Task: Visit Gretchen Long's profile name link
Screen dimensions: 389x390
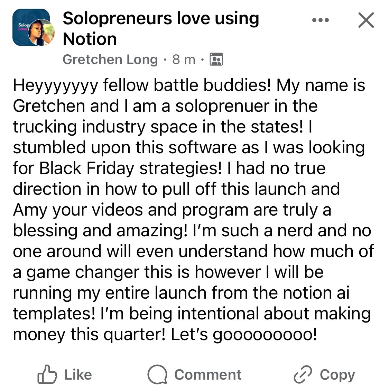Action: pyautogui.click(x=110, y=60)
